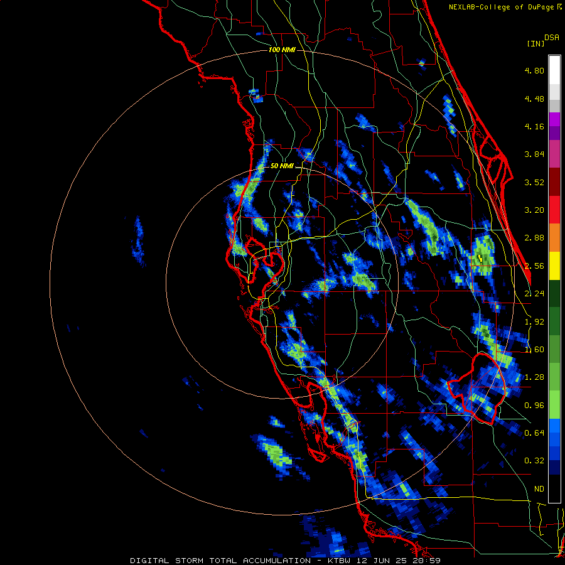Click the 2.56 scale value
Viewport: 565px width, 565px height.
click(x=534, y=266)
